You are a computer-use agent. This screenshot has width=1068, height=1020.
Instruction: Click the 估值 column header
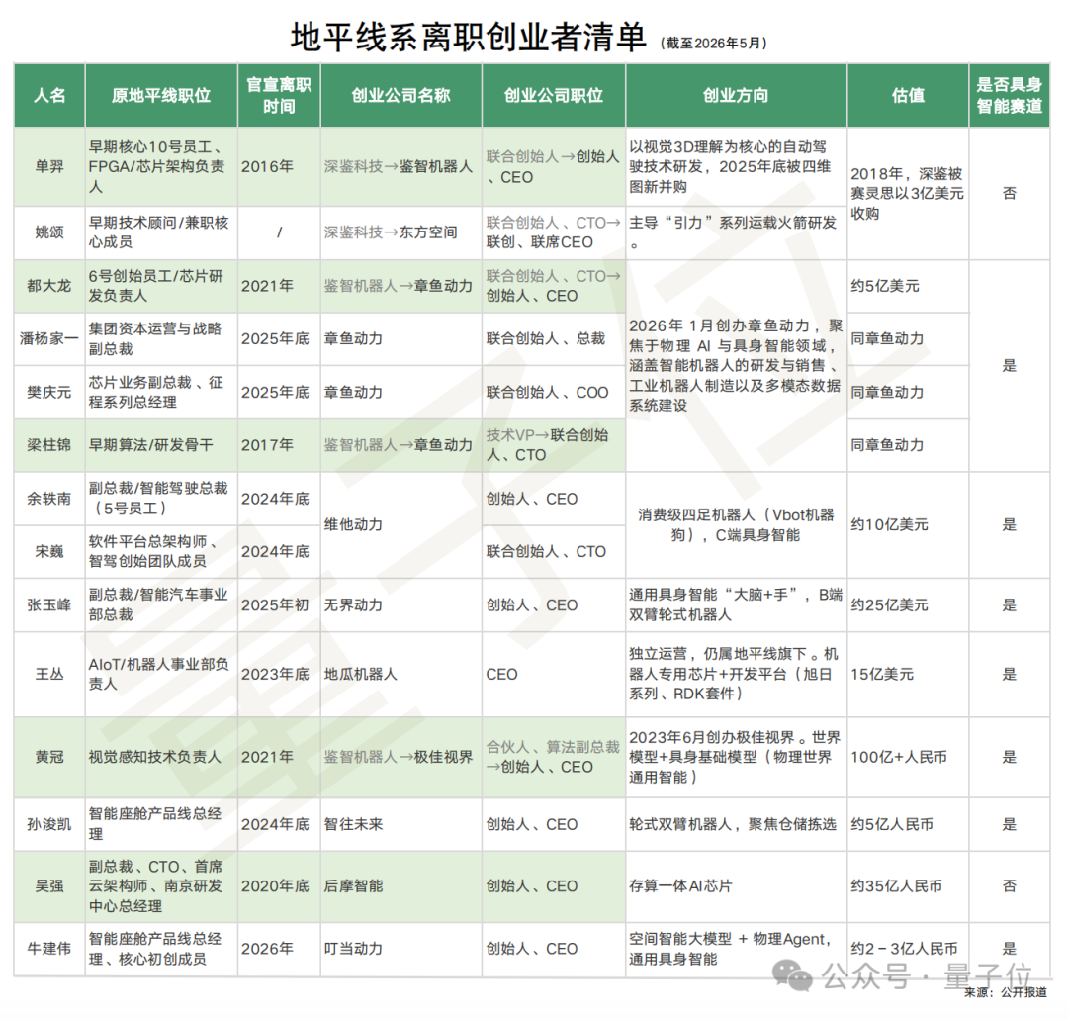908,95
